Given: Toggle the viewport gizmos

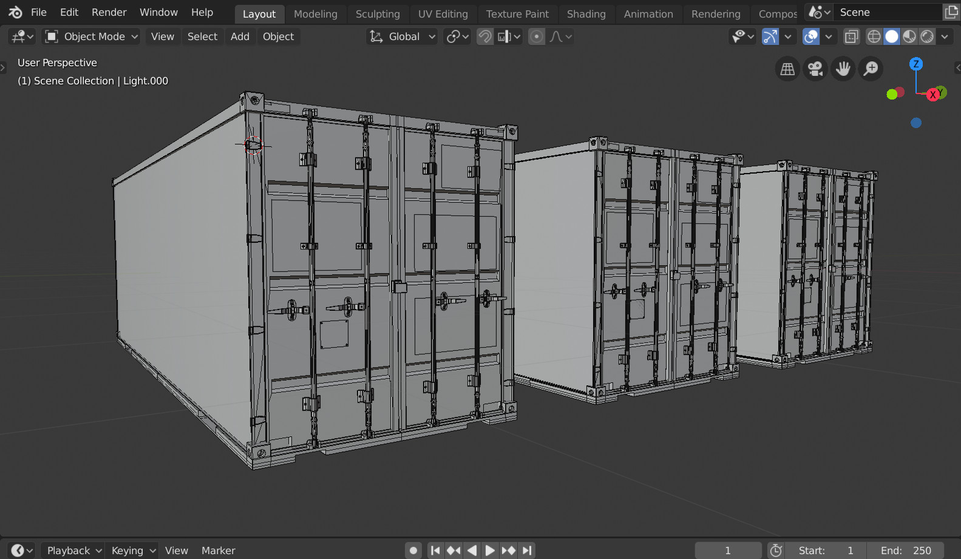Looking at the screenshot, I should pos(770,36).
